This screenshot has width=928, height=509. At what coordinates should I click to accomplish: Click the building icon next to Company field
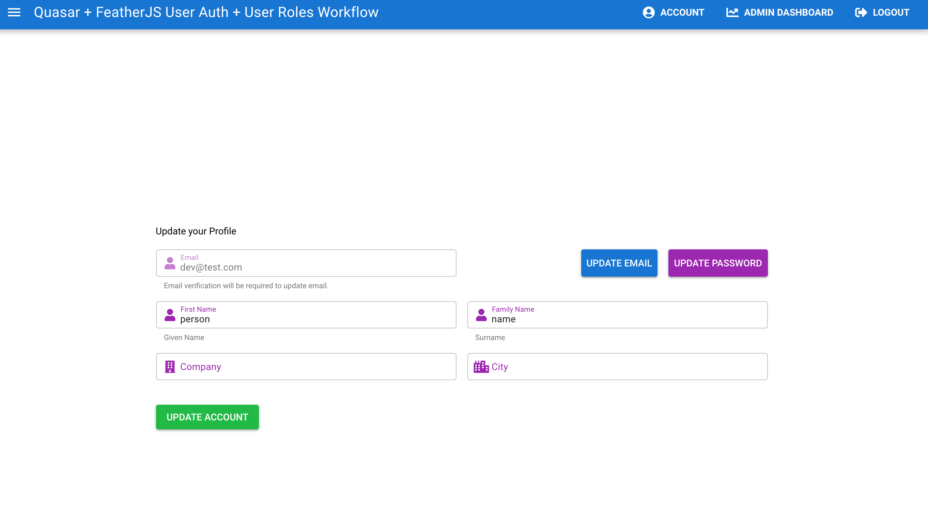169,367
